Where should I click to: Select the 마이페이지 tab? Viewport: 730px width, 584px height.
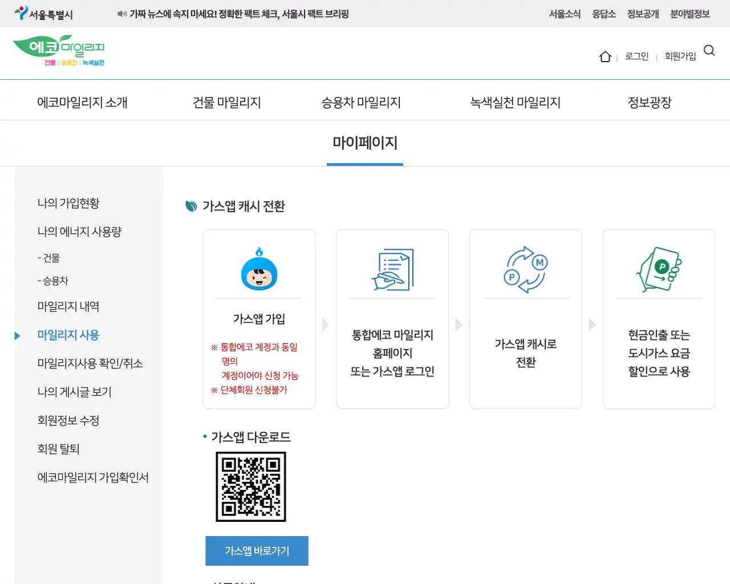click(x=365, y=143)
